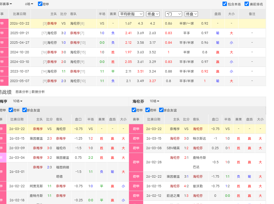Screen dimensions: 274x204
Task: Toggle the 赛前排名 checkbox
Action: [x=247, y=4]
